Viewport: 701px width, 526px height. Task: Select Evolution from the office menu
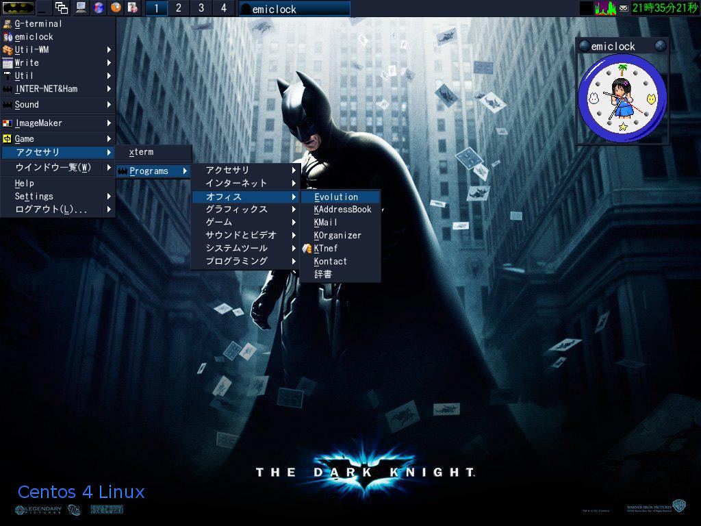tap(336, 197)
